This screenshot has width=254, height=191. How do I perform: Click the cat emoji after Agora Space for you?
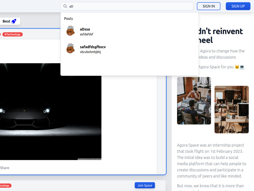click(x=237, y=67)
